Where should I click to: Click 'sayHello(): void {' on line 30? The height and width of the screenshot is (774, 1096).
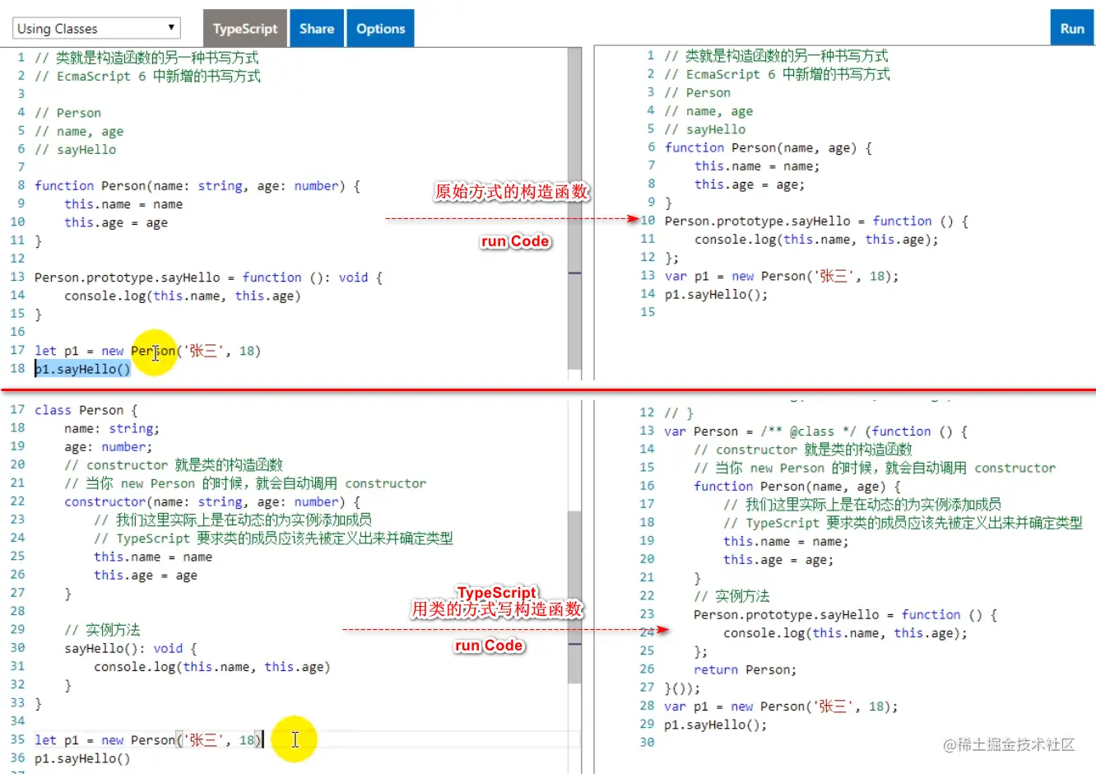pos(131,648)
